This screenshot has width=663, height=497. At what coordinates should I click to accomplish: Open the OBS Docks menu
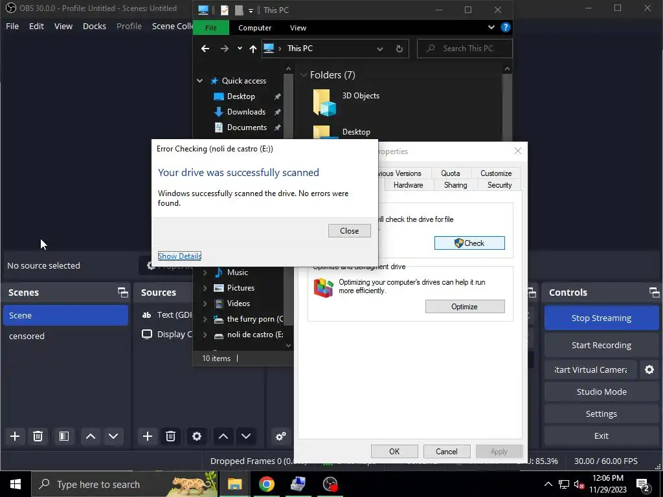[x=95, y=26]
